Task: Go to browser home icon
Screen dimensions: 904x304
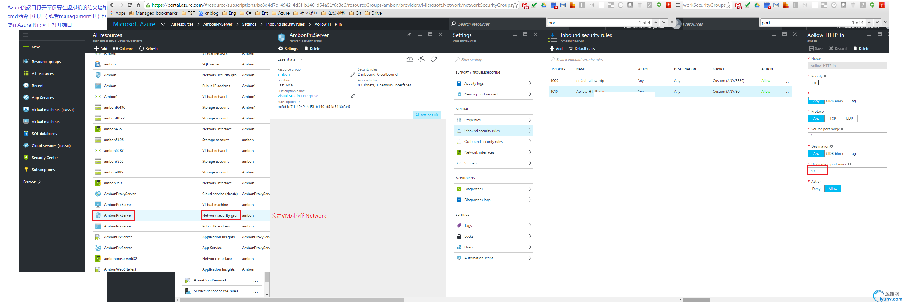Action: coord(138,5)
